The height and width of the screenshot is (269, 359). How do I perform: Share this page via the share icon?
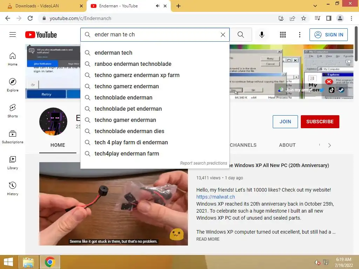click(x=292, y=18)
